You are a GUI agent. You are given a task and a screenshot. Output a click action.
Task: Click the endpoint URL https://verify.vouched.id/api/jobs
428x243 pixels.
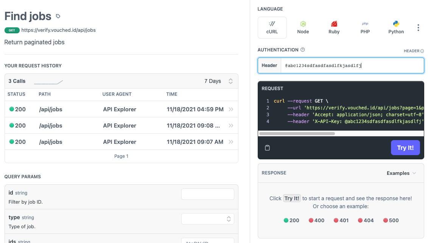[58, 30]
